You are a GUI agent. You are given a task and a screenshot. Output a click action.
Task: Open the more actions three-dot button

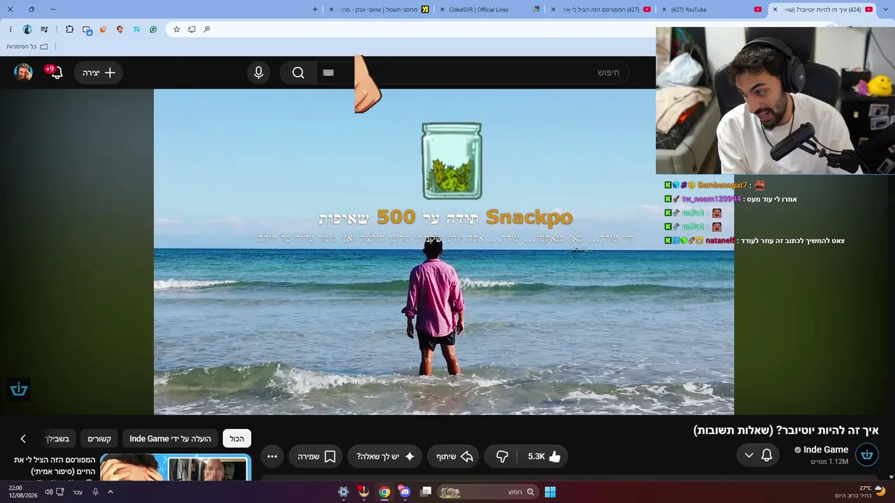point(272,456)
